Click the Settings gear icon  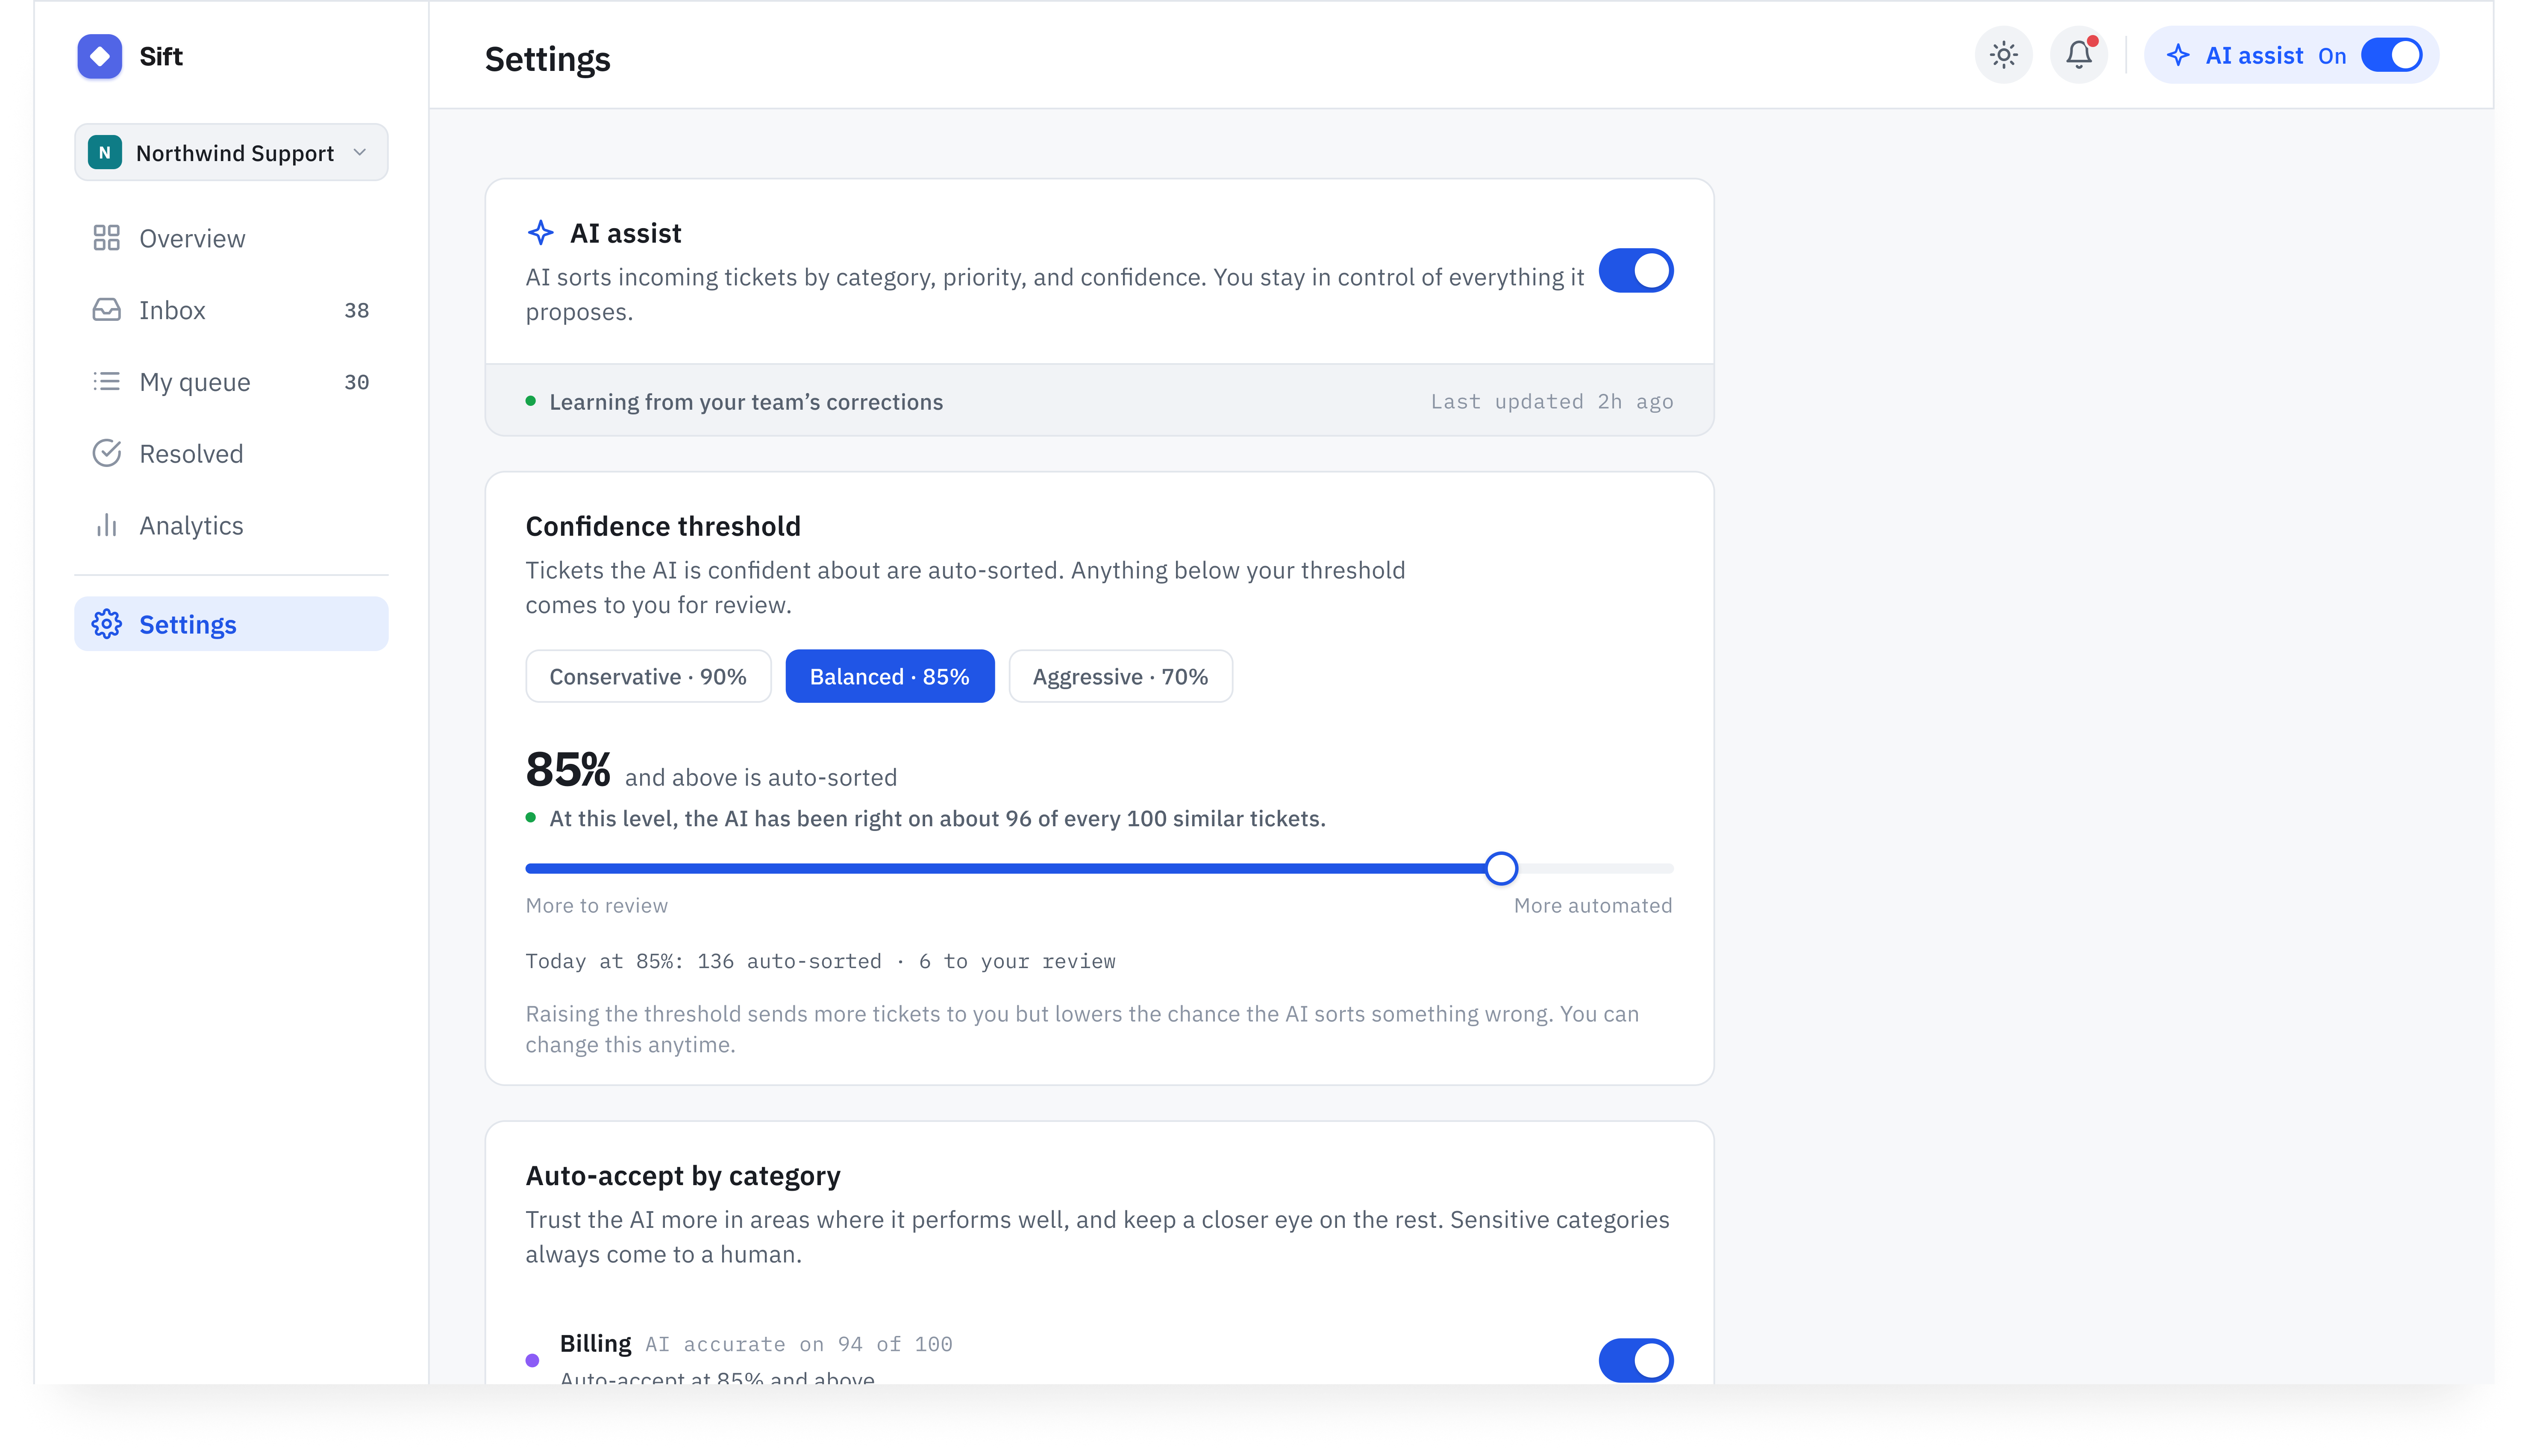tap(106, 624)
